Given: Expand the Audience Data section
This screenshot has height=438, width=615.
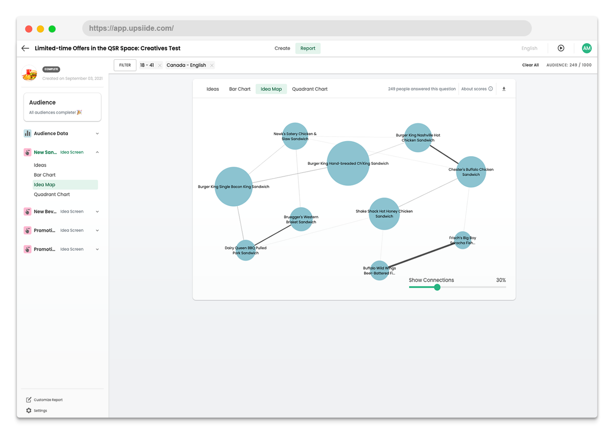Looking at the screenshot, I should pos(97,134).
